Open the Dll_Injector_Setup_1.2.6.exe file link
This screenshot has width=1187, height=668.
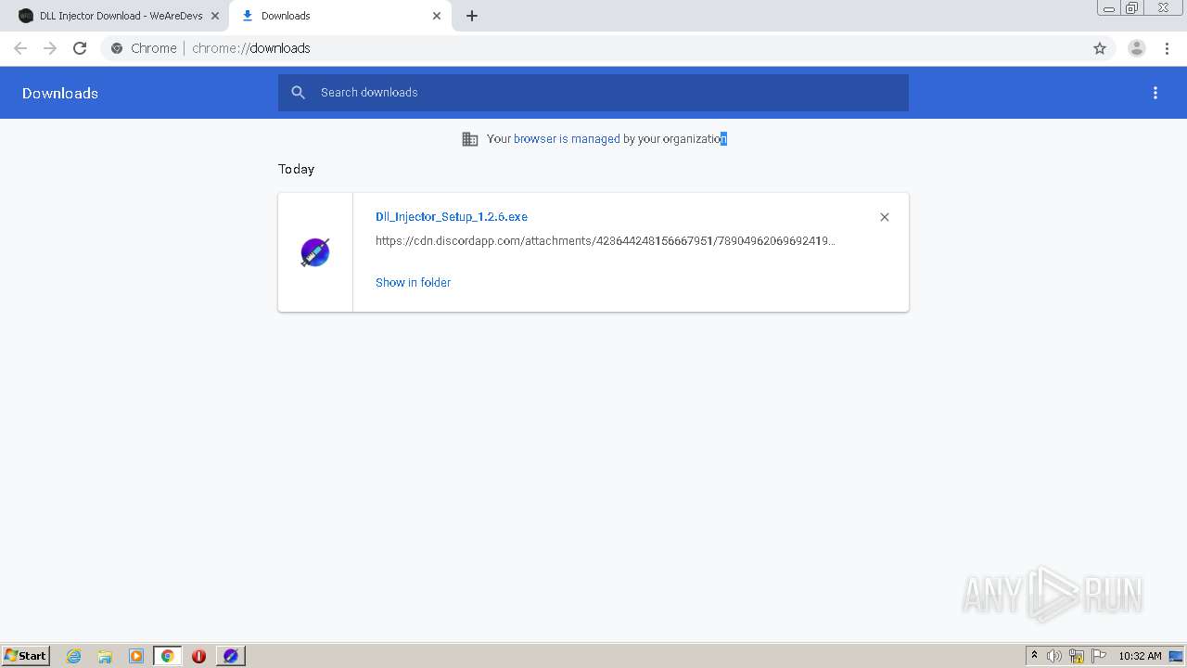(452, 216)
